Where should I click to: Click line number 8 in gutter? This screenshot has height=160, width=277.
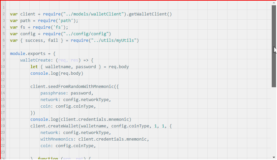4,53
